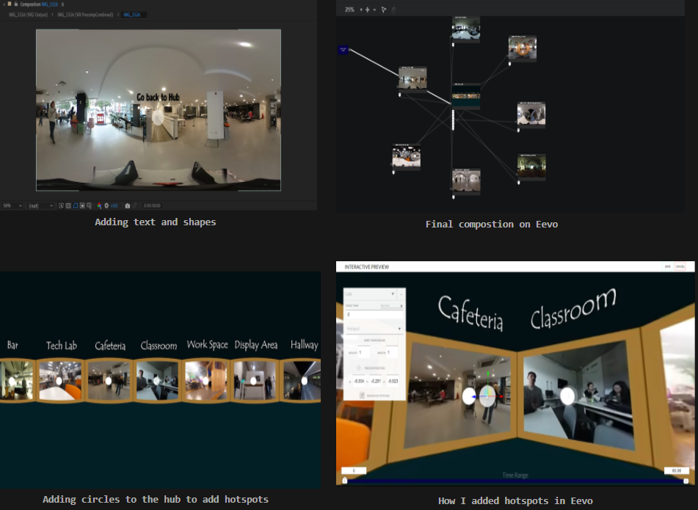Toggle the Advanced Options checkbox

[x=362, y=396]
